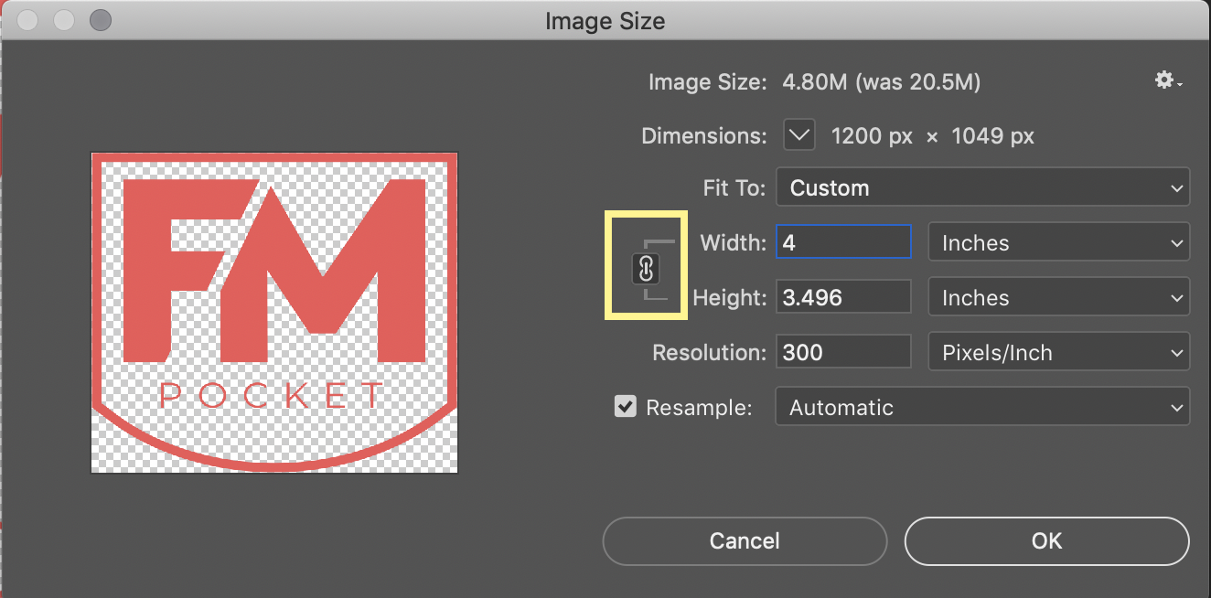Click the Width field showing 4
This screenshot has width=1211, height=598.
(842, 241)
